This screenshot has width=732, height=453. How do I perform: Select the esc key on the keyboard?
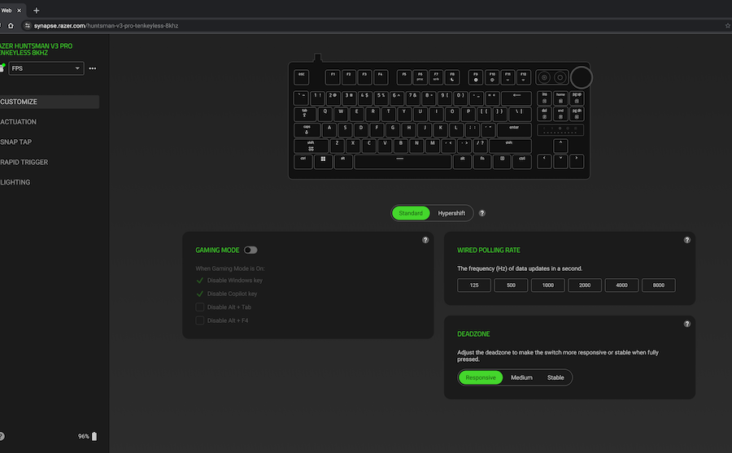[x=302, y=77]
